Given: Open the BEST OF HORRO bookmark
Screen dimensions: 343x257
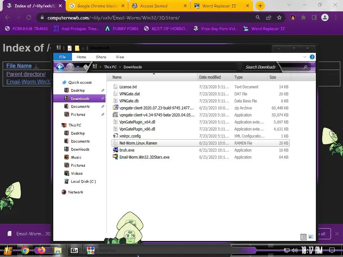Looking at the screenshot, I should (166, 29).
